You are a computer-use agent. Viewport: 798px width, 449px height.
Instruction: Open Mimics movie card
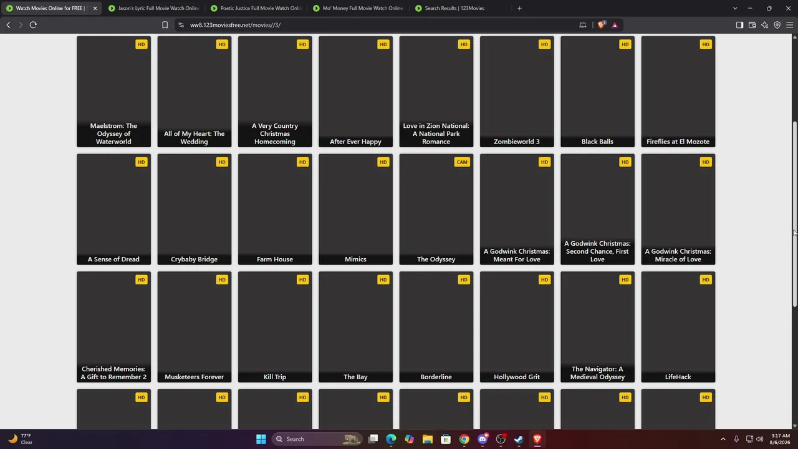tap(355, 210)
